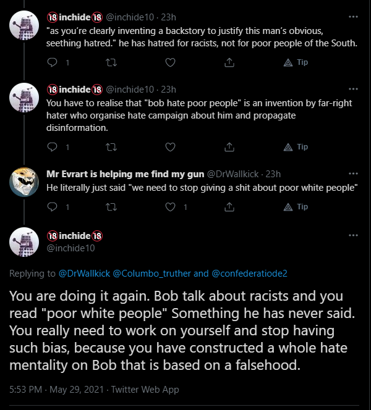Reply to first inchide tweet about hatred
Screen dimensions: 371x410
(53, 62)
